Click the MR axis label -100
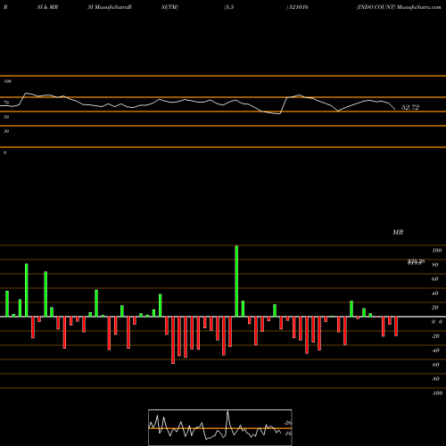446x446 pixels. [x=437, y=393]
